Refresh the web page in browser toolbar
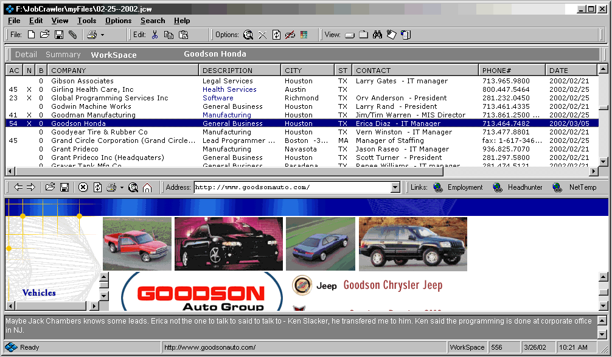The width and height of the screenshot is (612, 357). click(97, 187)
